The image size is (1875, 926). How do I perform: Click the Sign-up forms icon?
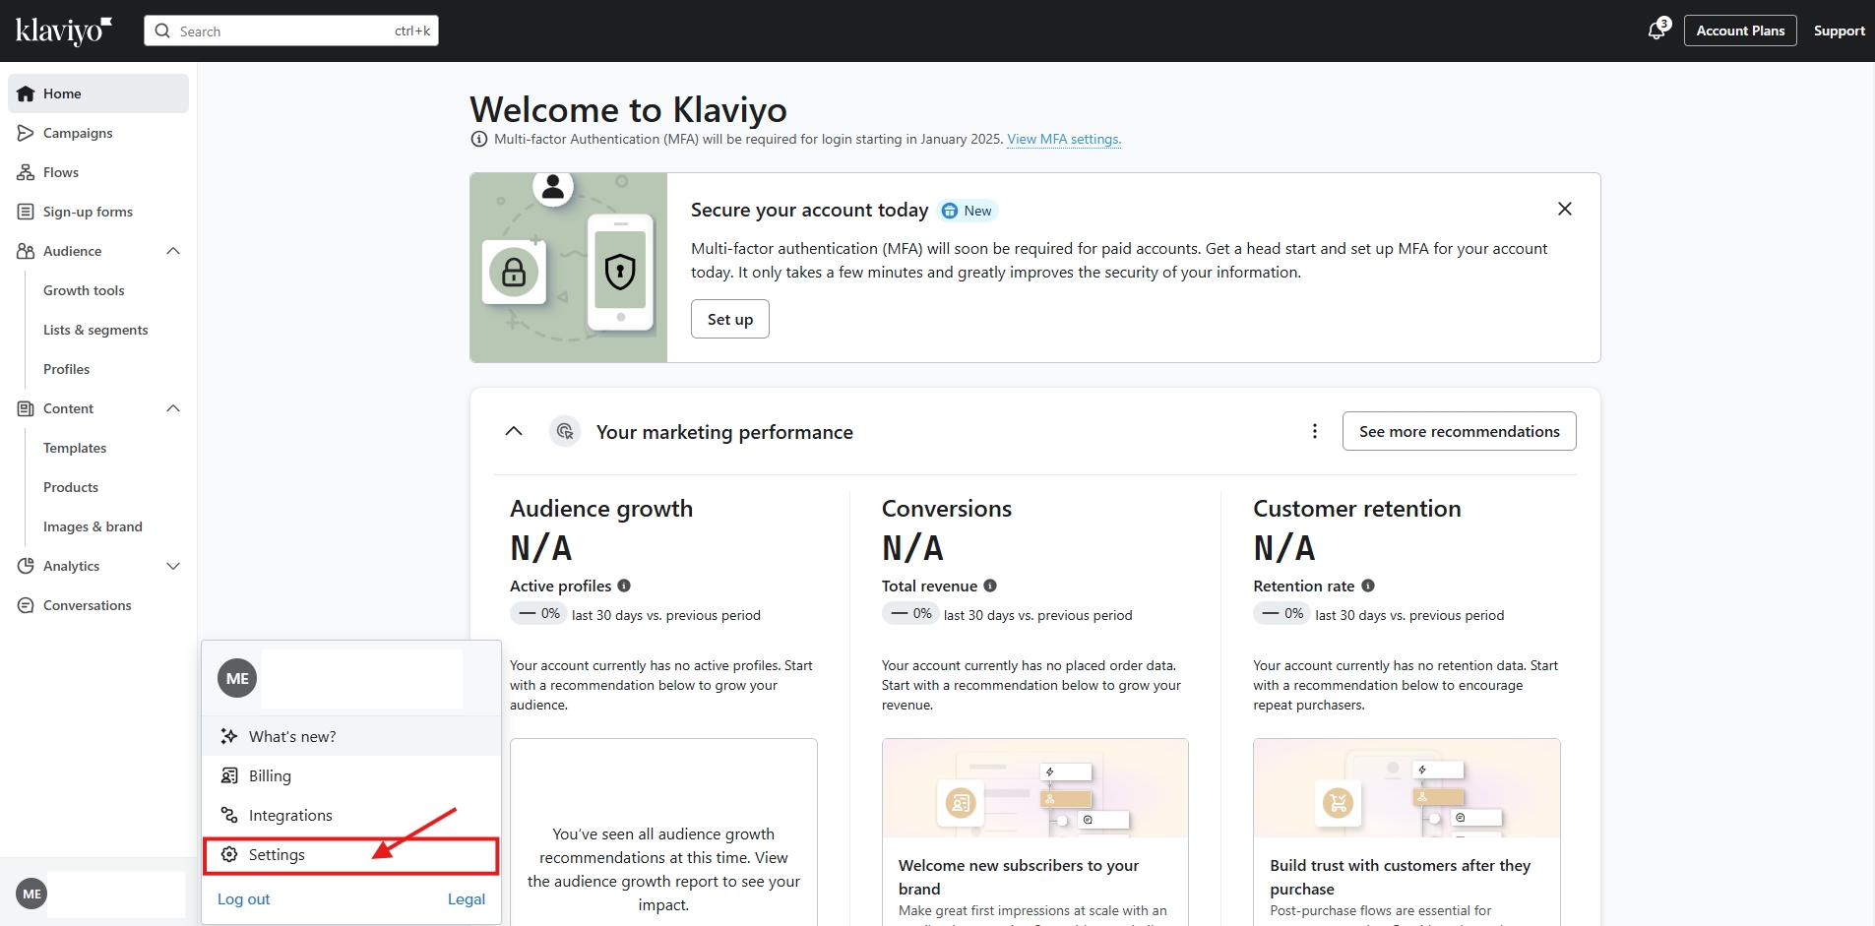26,212
